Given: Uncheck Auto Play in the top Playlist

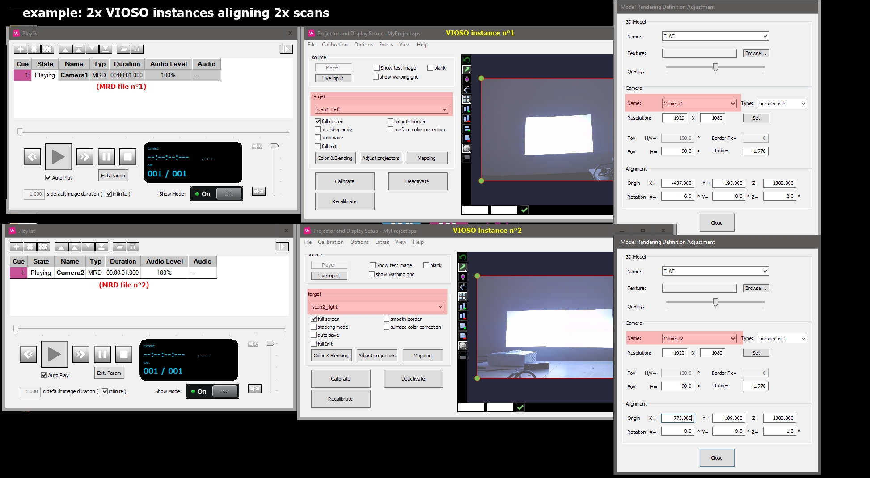Looking at the screenshot, I should (x=48, y=178).
